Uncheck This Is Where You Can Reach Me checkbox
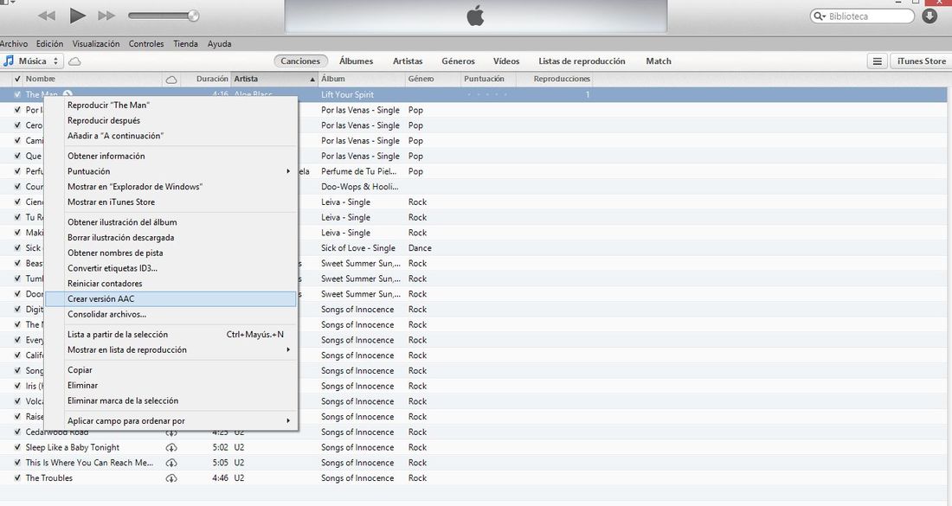The width and height of the screenshot is (952, 506). (x=17, y=463)
